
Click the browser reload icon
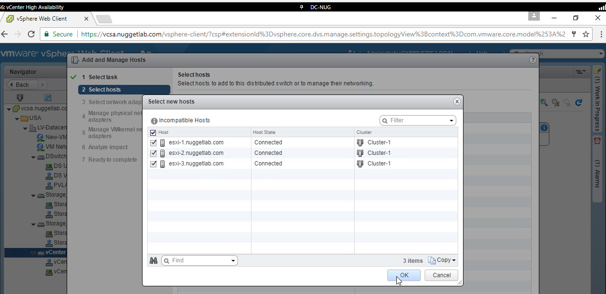click(x=31, y=34)
